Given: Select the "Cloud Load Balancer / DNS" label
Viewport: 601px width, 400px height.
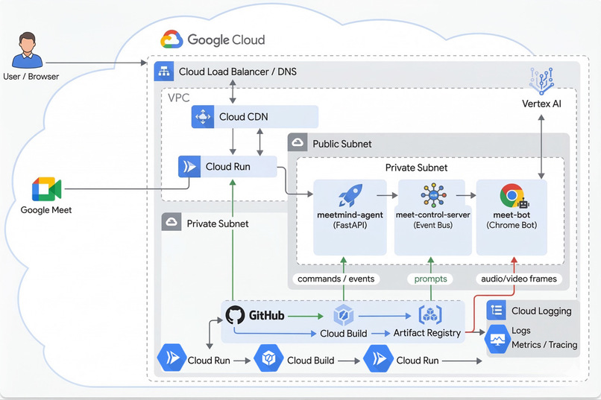Looking at the screenshot, I should [238, 72].
